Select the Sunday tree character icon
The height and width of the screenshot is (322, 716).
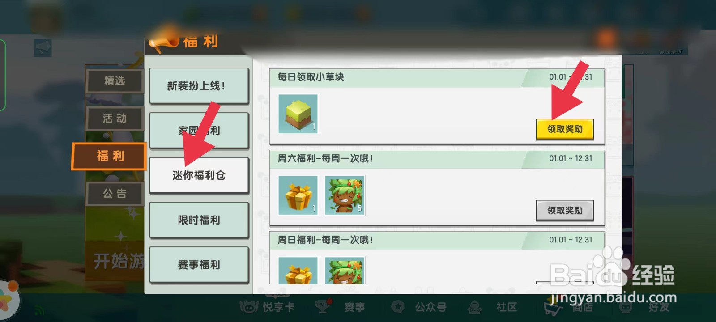[345, 271]
